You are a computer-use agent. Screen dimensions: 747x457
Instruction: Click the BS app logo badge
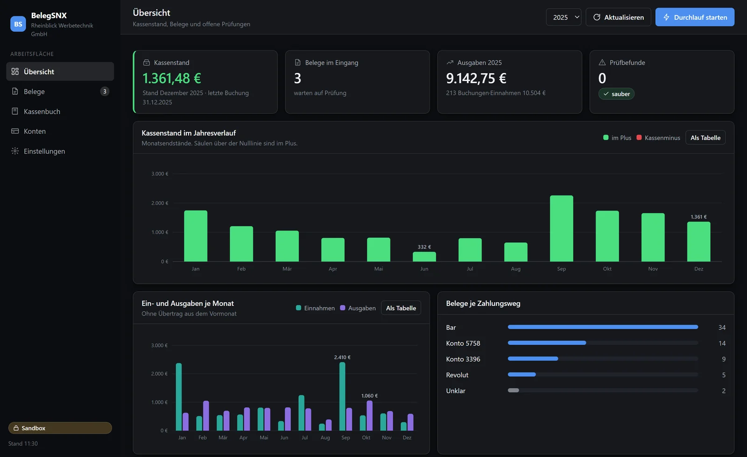point(18,24)
